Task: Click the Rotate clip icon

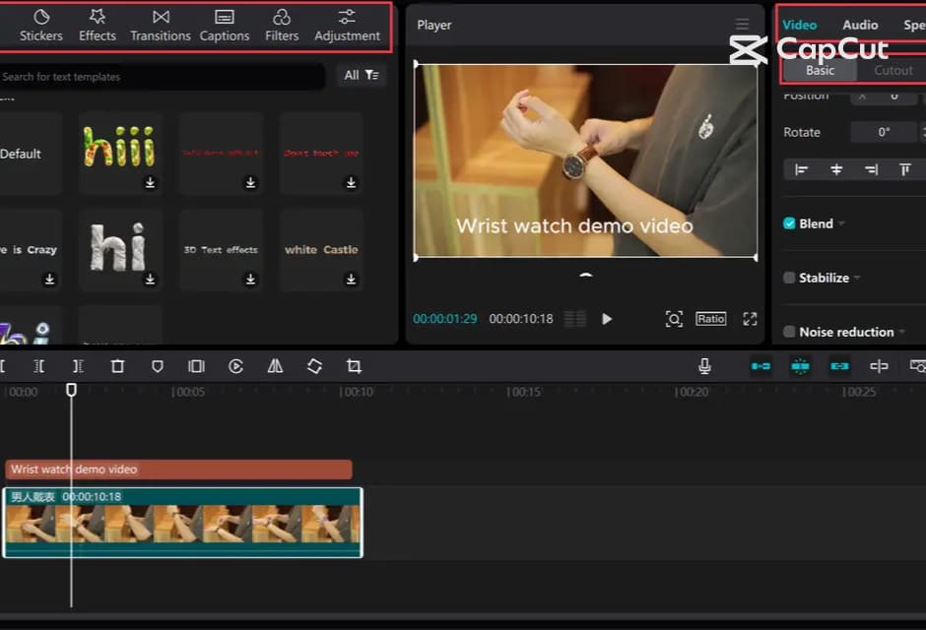Action: [314, 366]
